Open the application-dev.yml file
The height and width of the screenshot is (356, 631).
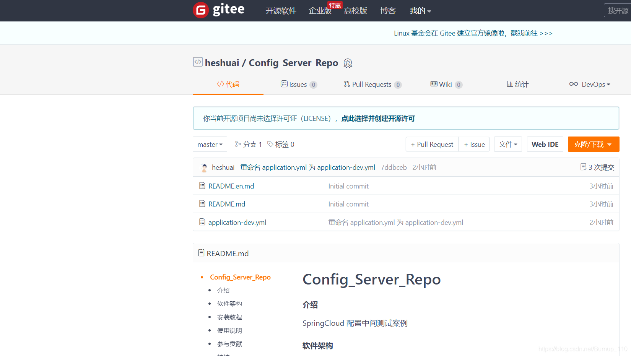point(237,223)
